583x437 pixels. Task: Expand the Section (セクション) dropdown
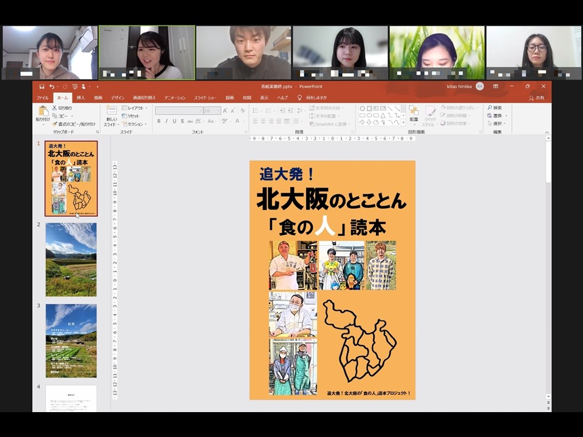(134, 124)
